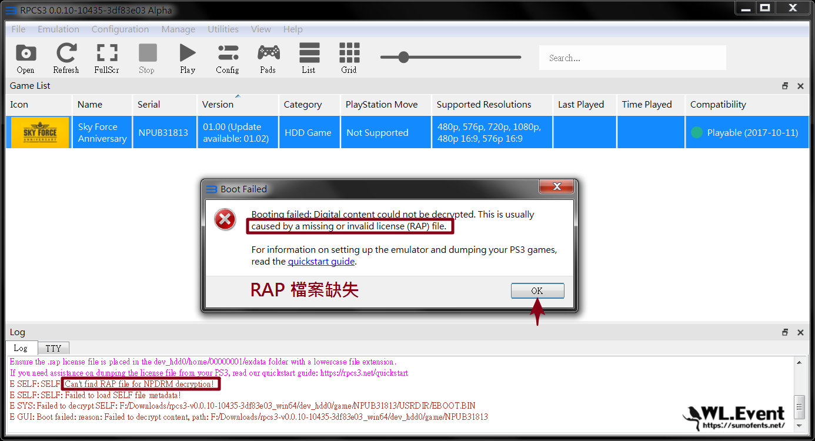Open the Configuration menu
The height and width of the screenshot is (441, 815).
click(x=120, y=29)
